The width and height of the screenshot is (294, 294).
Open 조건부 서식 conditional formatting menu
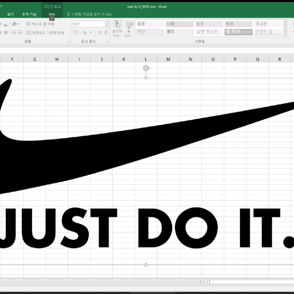pyautogui.click(x=117, y=29)
